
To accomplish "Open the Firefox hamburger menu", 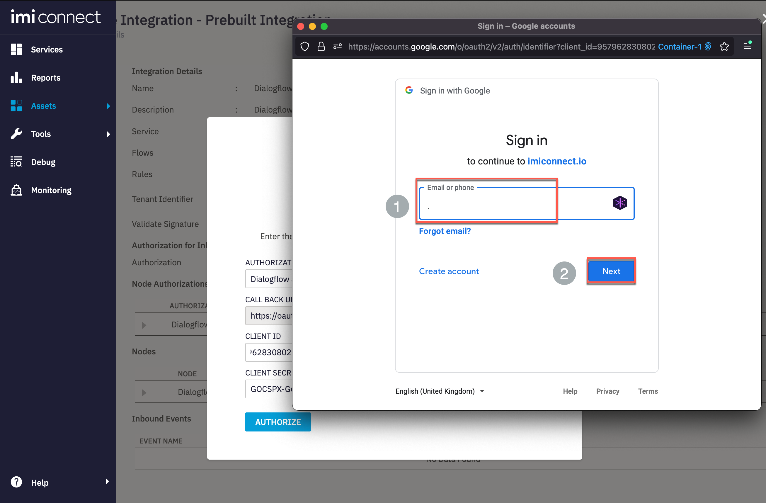I will (747, 46).
